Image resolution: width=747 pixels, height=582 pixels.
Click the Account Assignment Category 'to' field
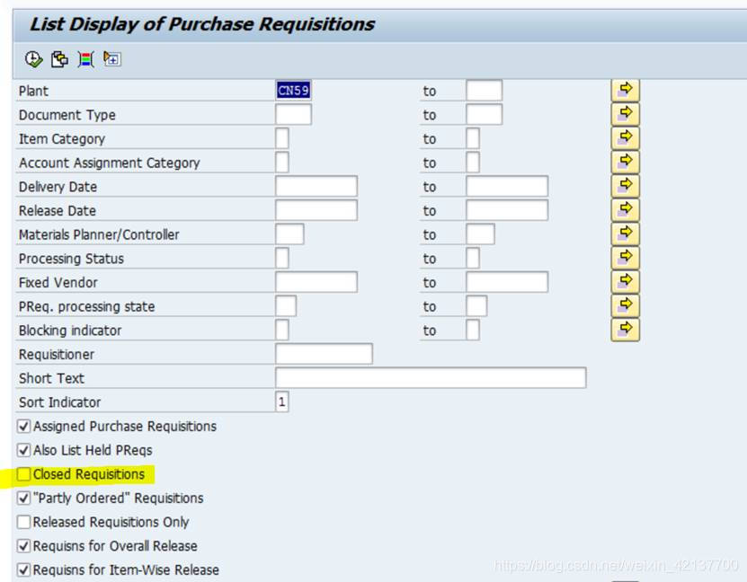[x=473, y=163]
